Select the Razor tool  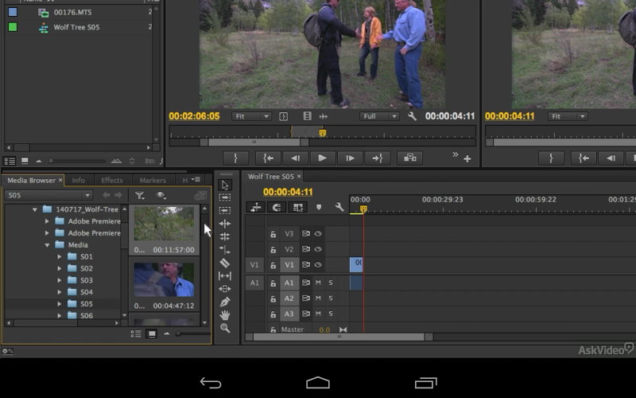(225, 263)
